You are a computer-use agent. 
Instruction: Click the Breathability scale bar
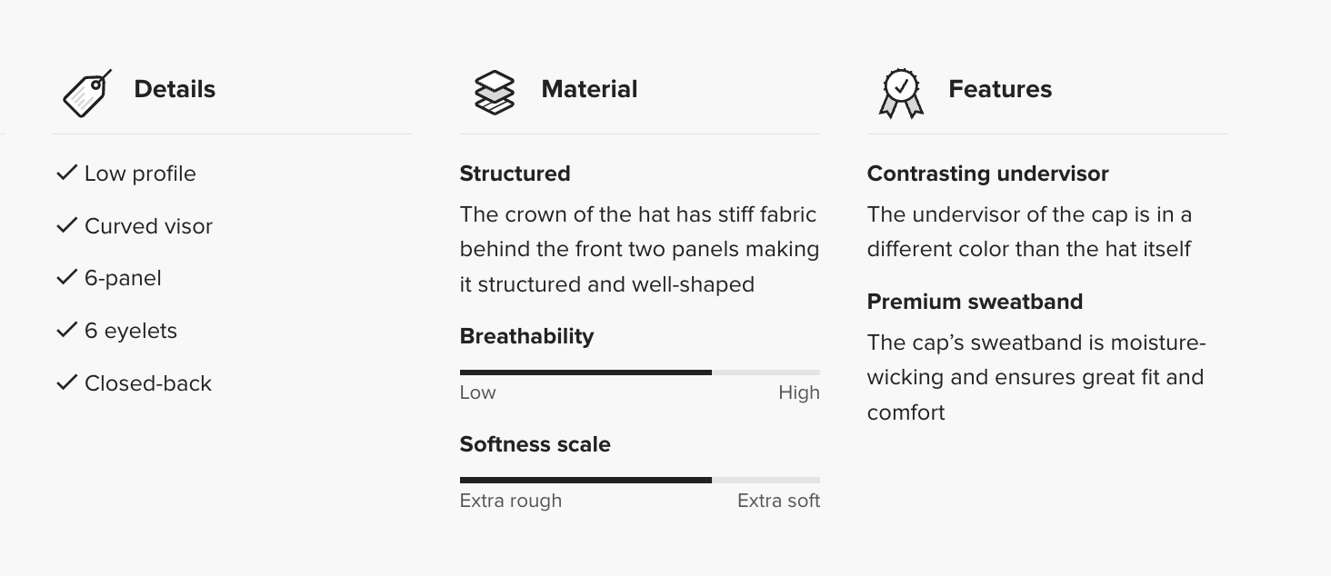(639, 372)
